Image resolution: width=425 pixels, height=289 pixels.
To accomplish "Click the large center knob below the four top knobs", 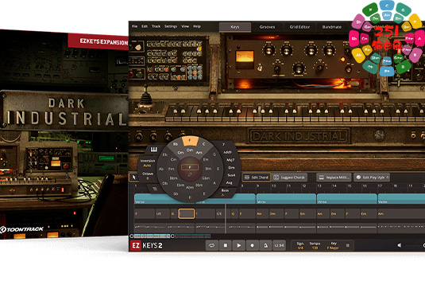I will 299,68.
